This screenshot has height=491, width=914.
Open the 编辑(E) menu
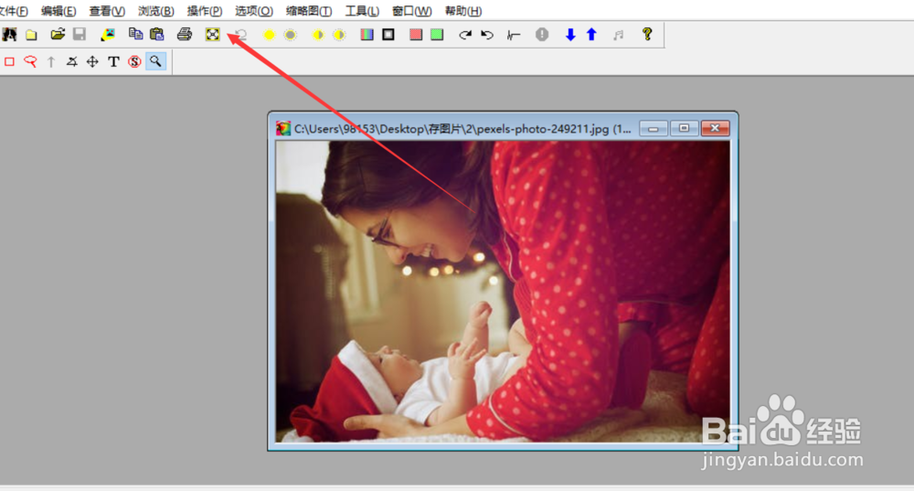click(x=58, y=11)
